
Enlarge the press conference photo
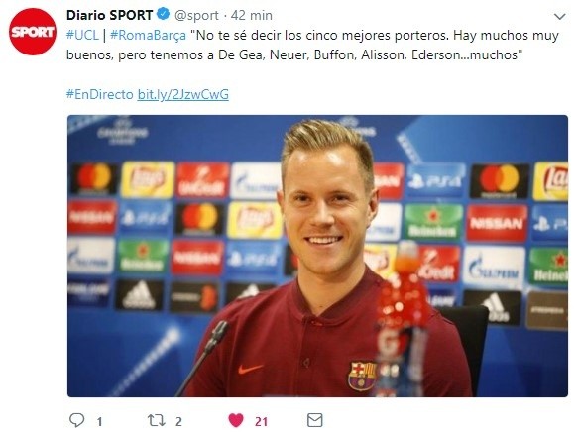[x=317, y=256]
